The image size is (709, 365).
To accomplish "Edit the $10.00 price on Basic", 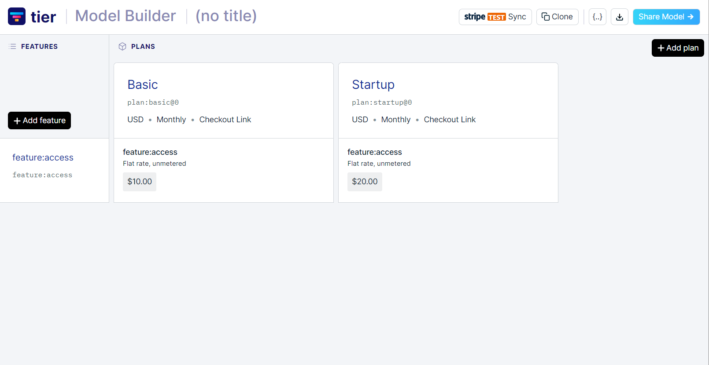I will point(140,182).
